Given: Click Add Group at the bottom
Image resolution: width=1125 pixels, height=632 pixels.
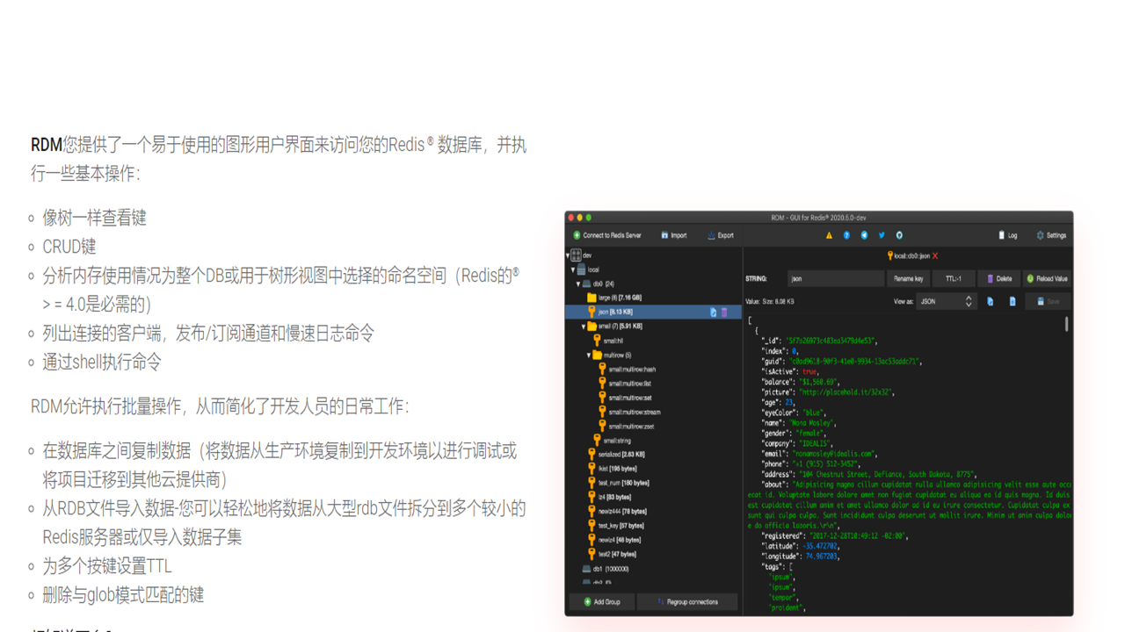Looking at the screenshot, I should coord(601,601).
